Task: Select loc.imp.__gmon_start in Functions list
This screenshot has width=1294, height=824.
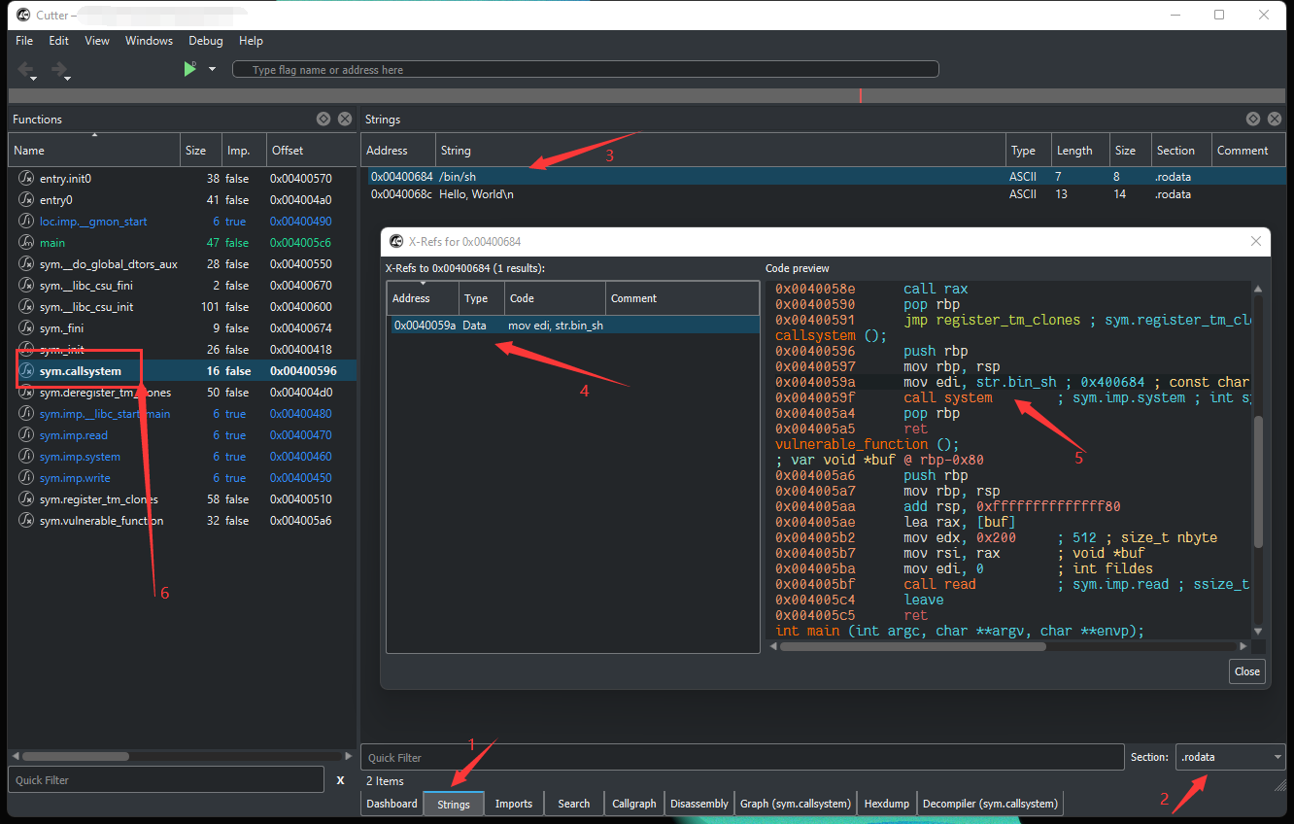Action: click(x=183, y=222)
